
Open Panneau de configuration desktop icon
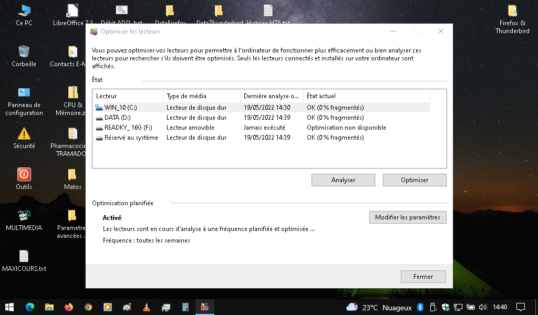(x=24, y=101)
